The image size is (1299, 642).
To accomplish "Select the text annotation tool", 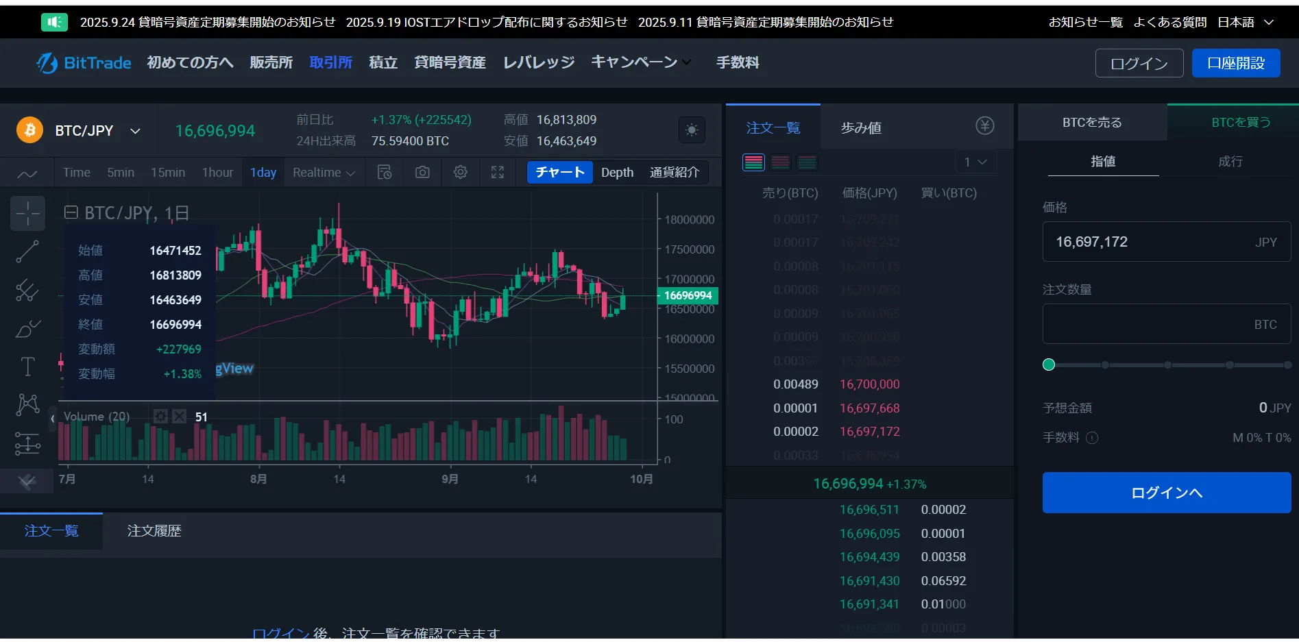I will (x=27, y=367).
